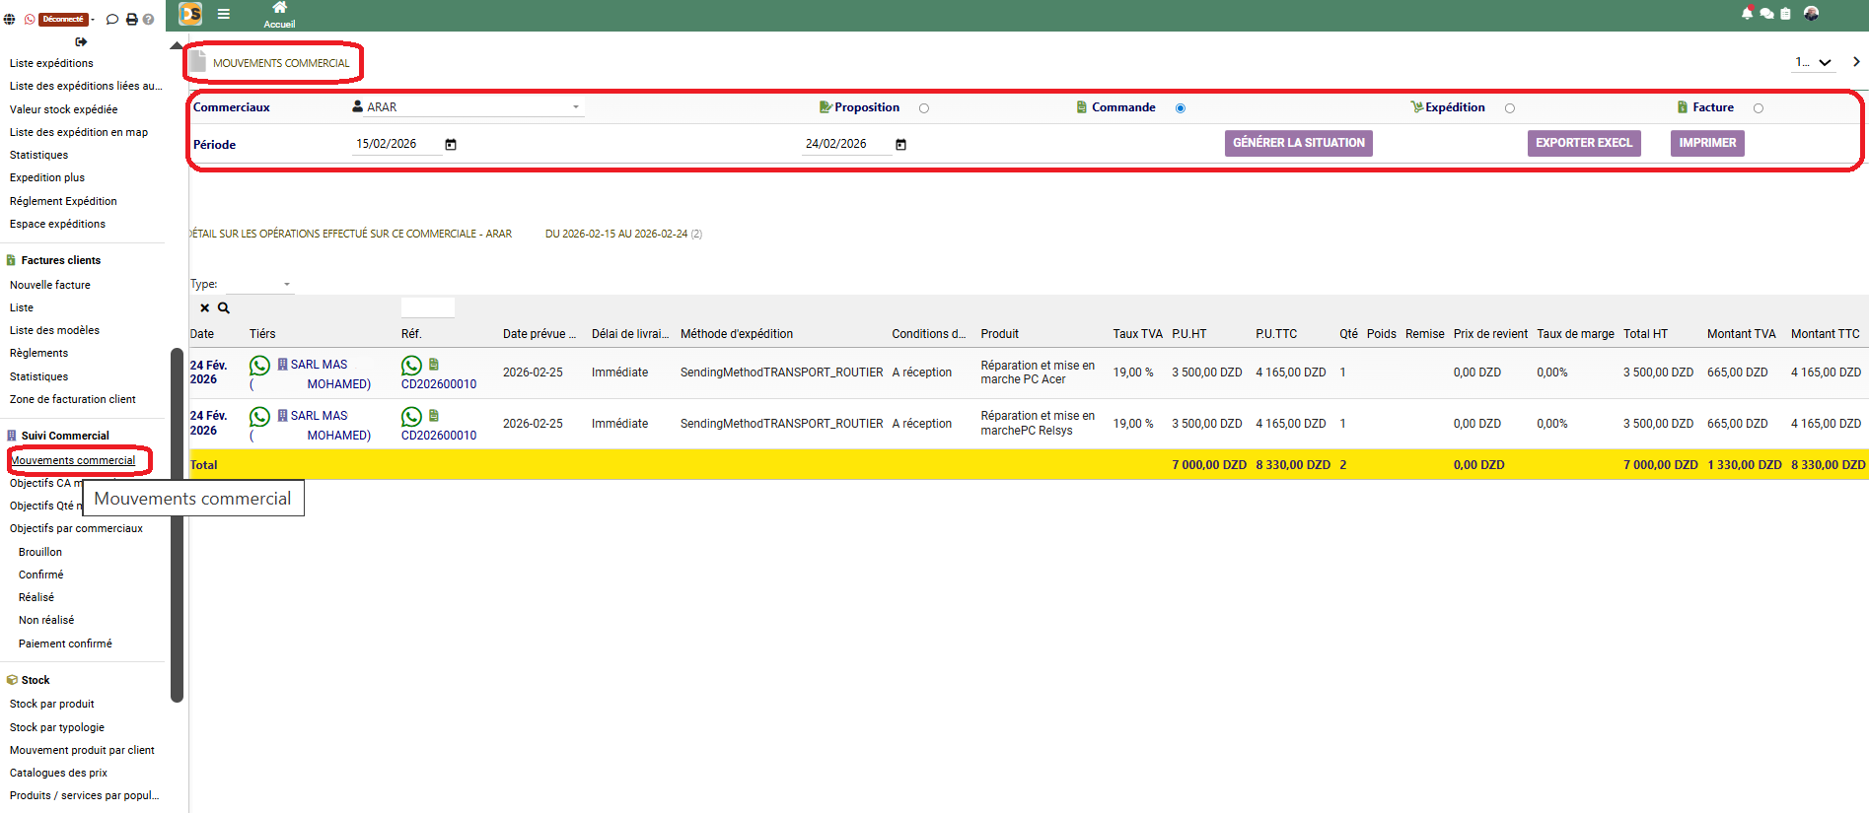Click the logout arrow icon in sidebar

pos(81,41)
